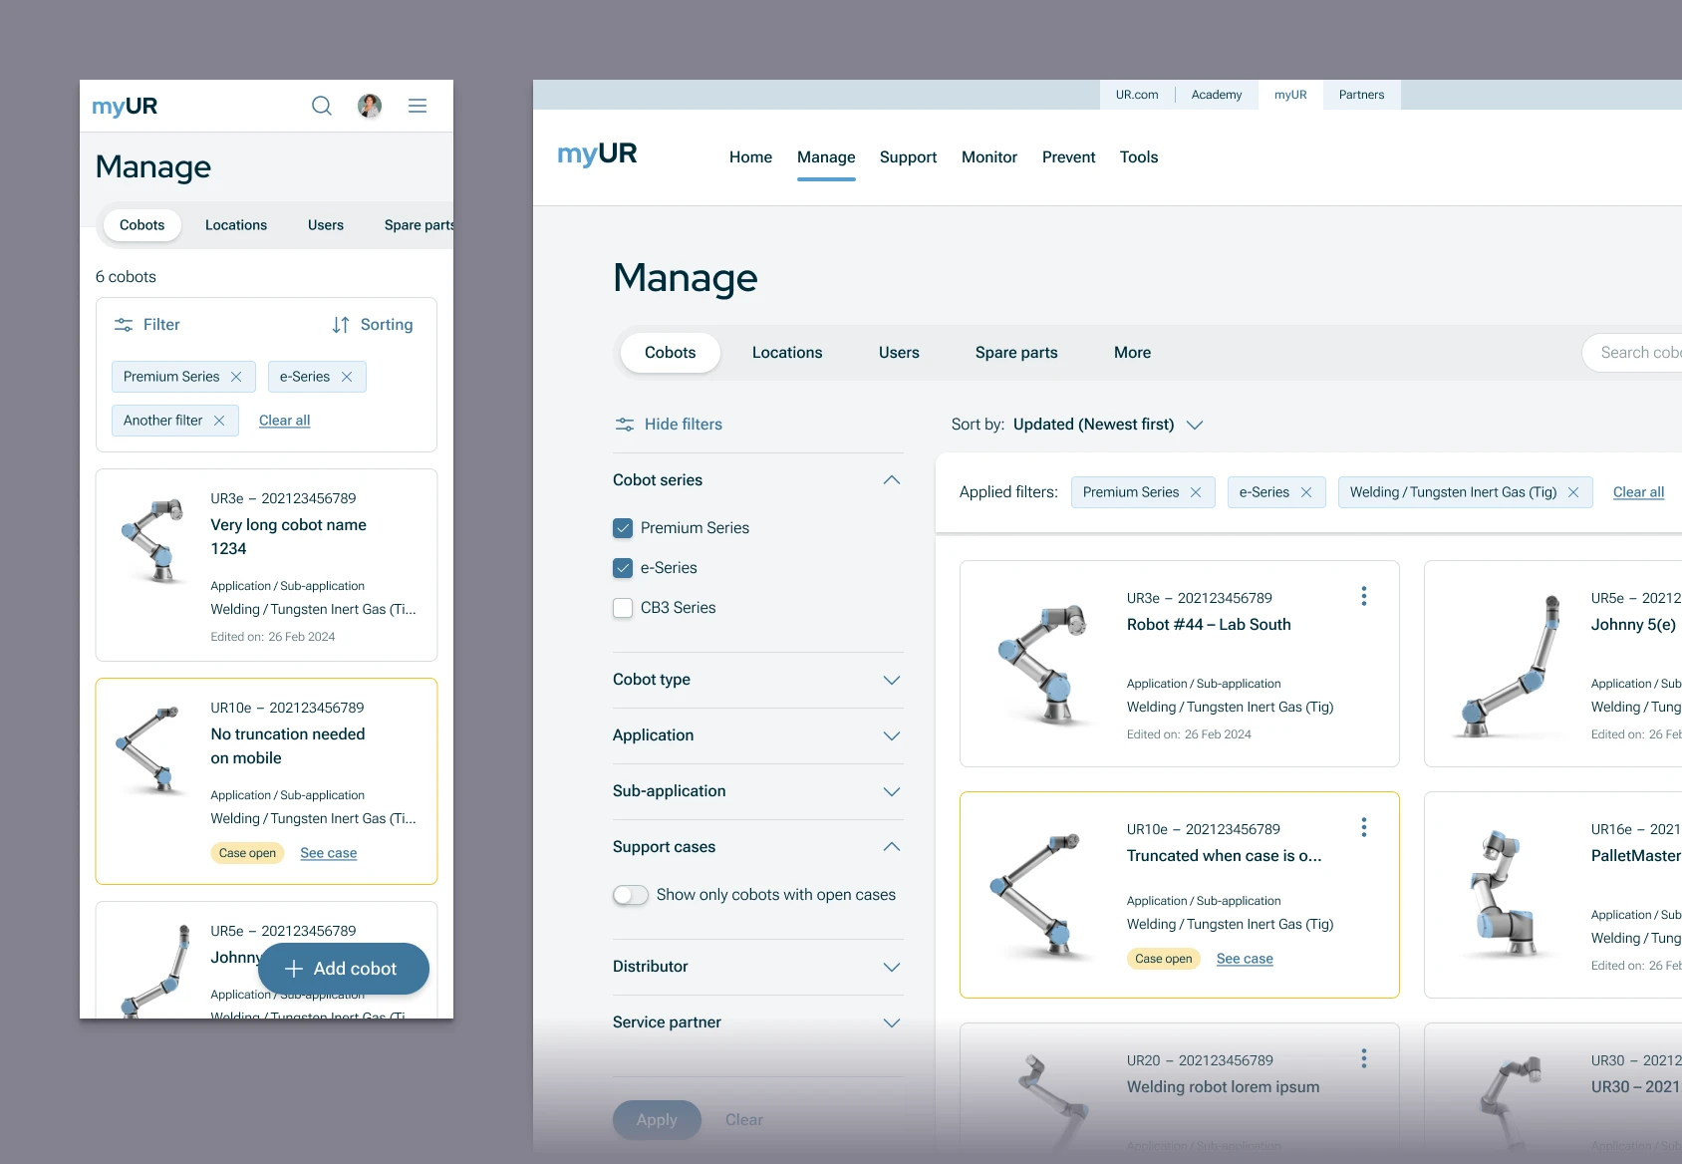Open the hamburger menu in mobile view
This screenshot has height=1164, width=1682.
[418, 106]
